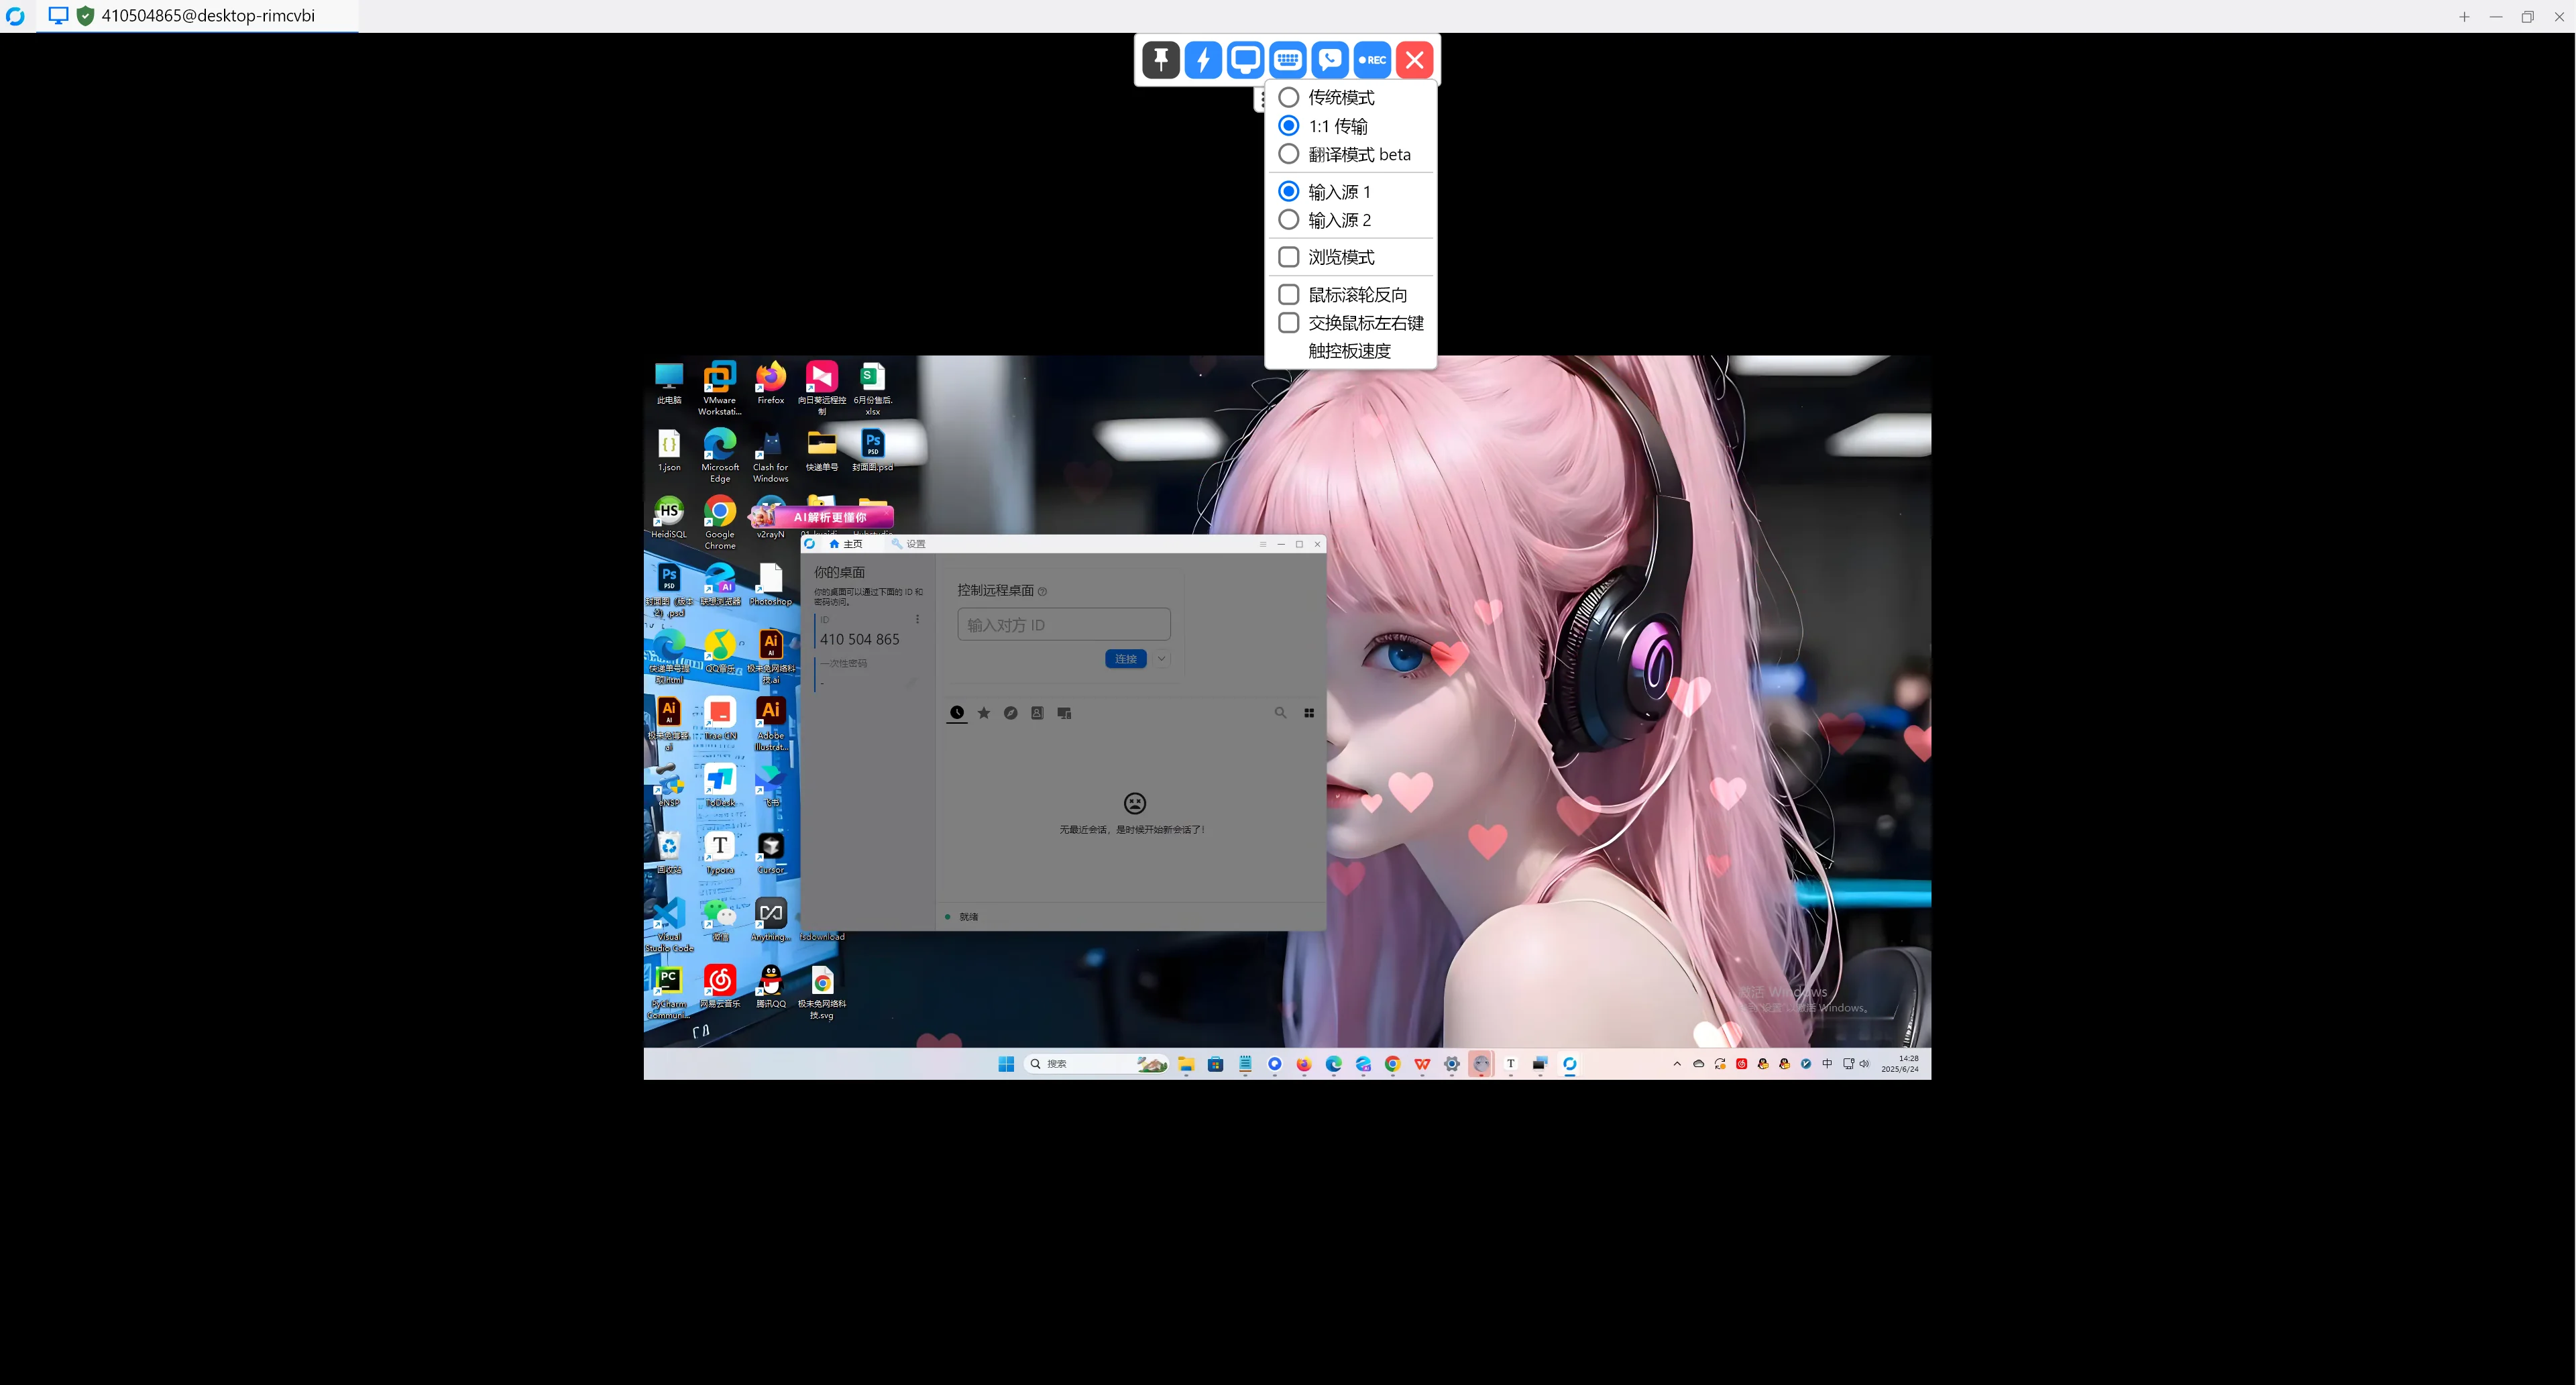The image size is (2576, 1385).
Task: Open hamburger menu in remote RustDesk title bar
Action: point(1263,544)
